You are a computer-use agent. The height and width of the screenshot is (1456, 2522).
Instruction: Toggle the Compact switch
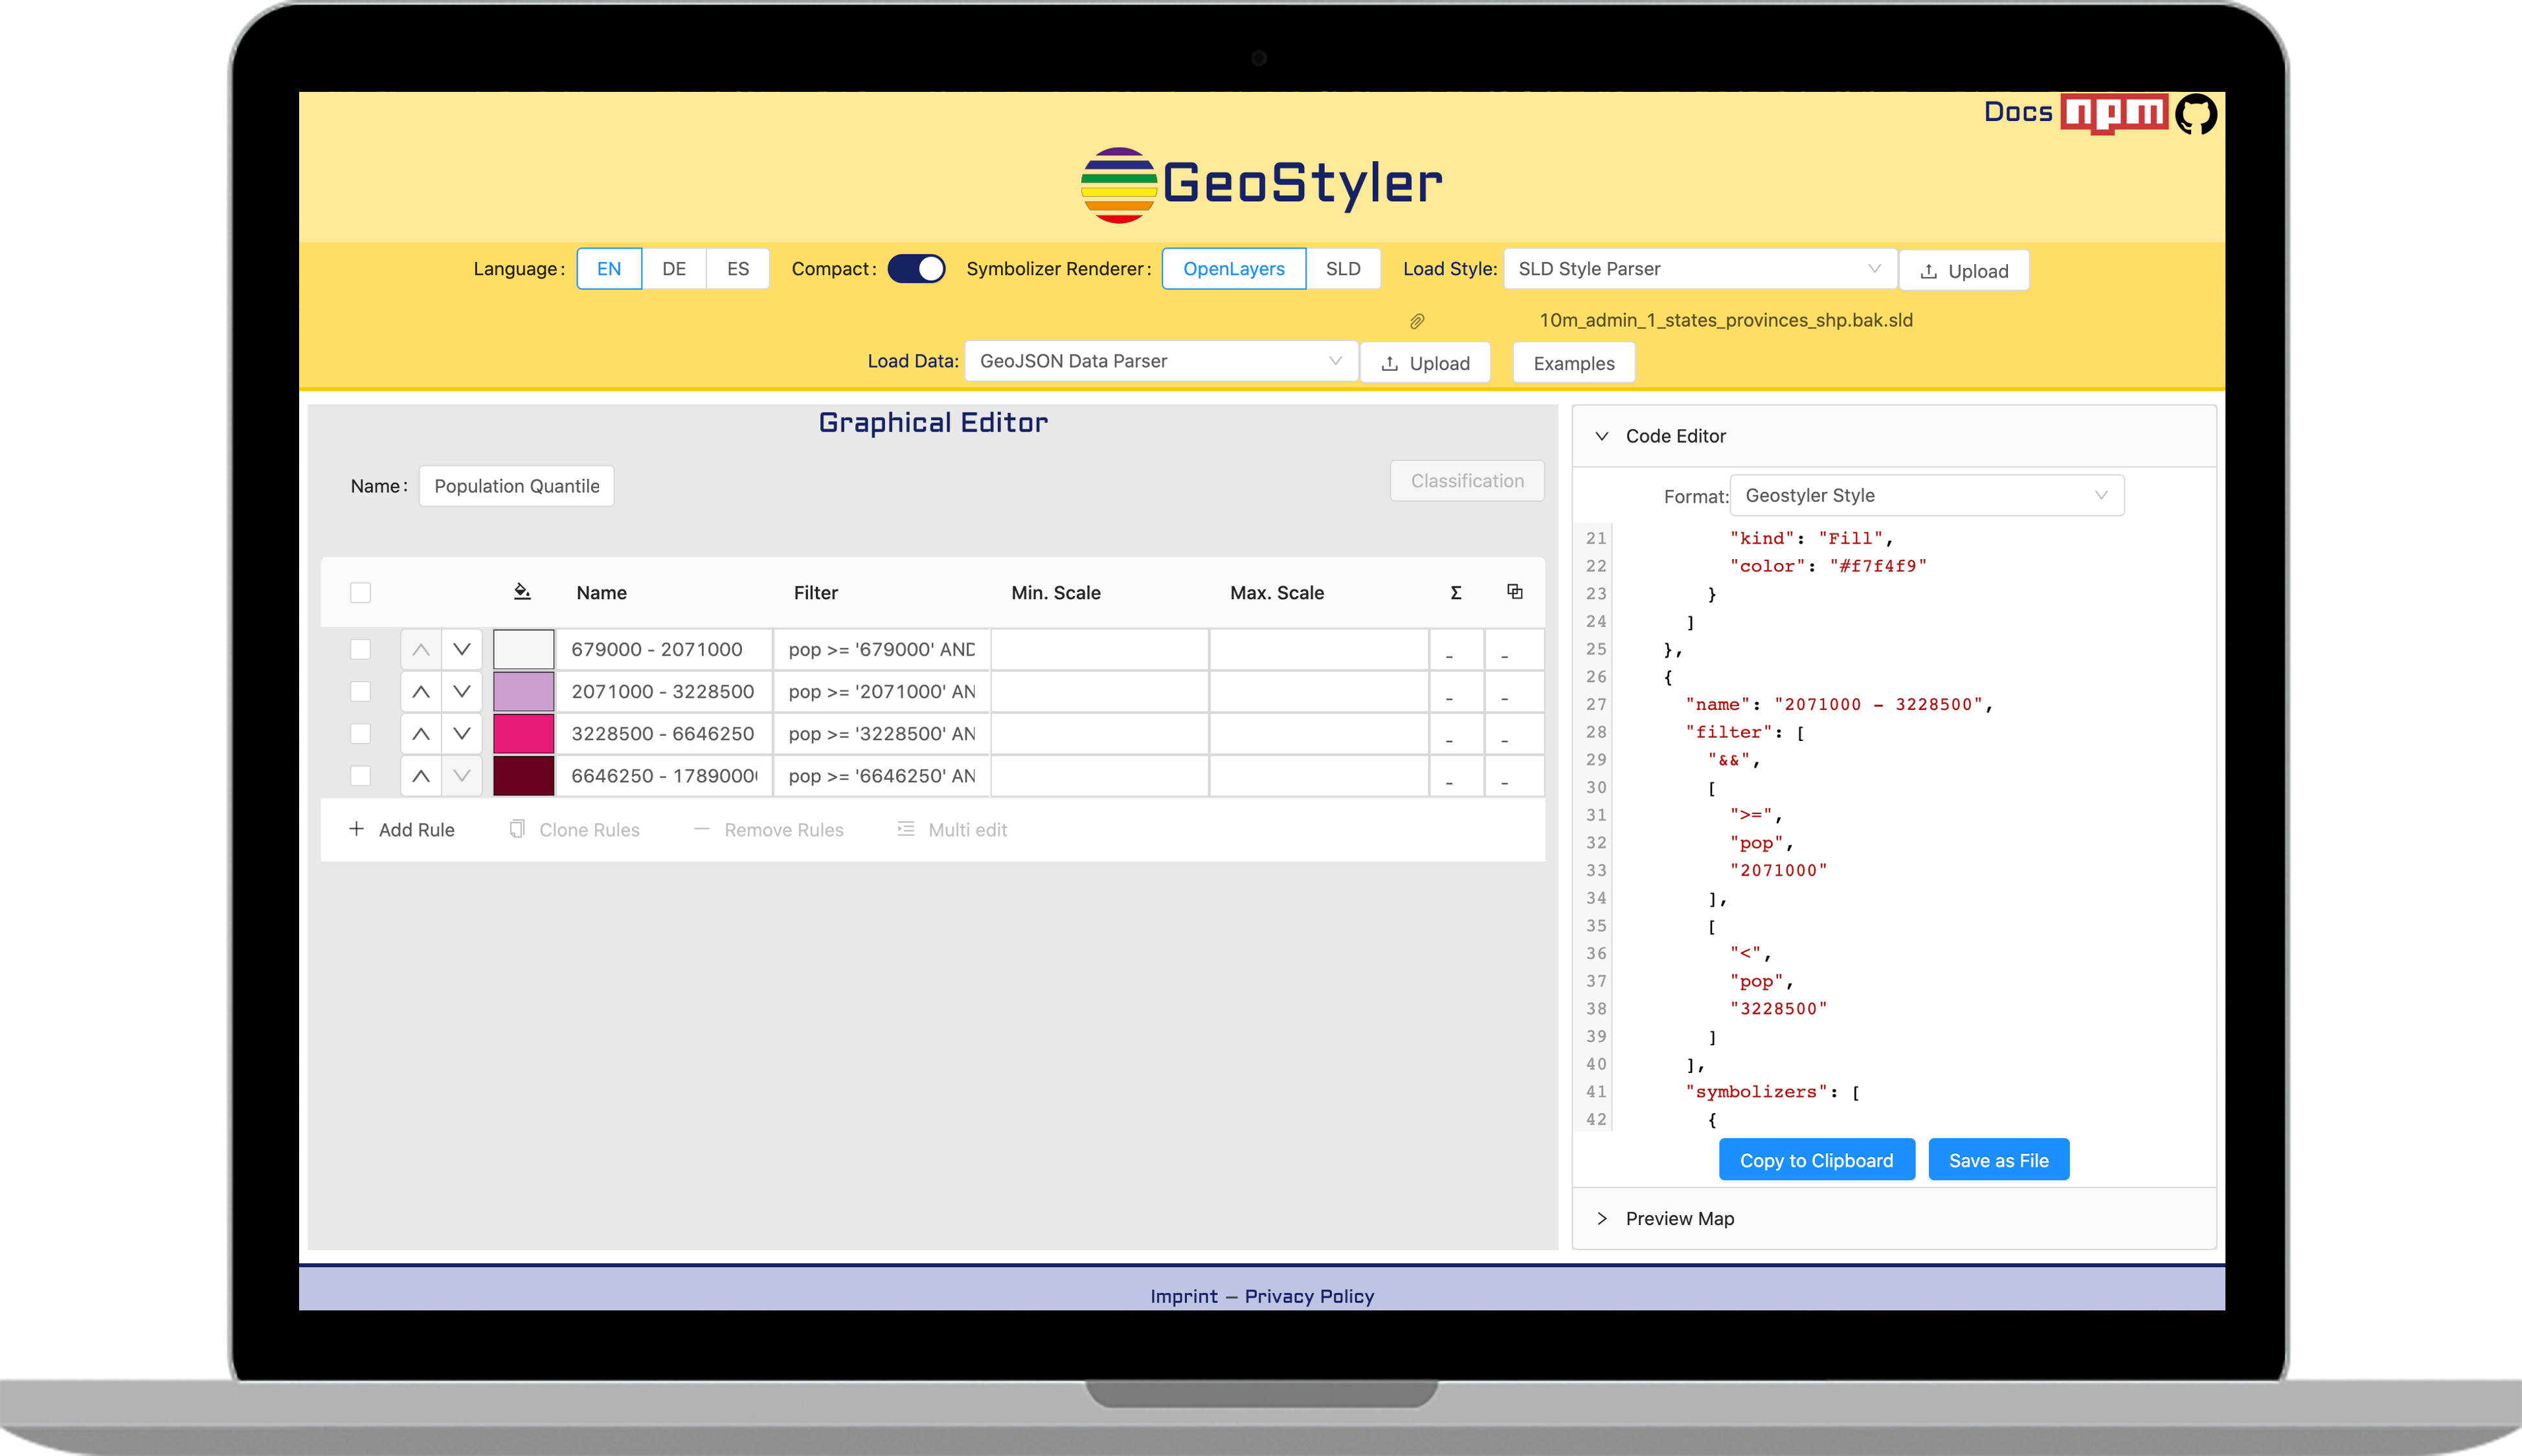[x=916, y=269]
